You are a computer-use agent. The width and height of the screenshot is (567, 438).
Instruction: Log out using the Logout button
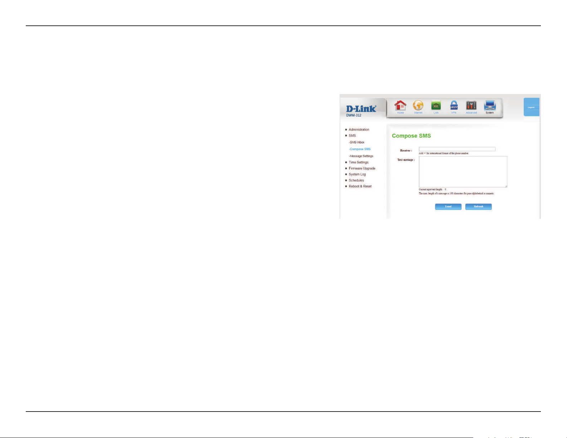coord(531,107)
